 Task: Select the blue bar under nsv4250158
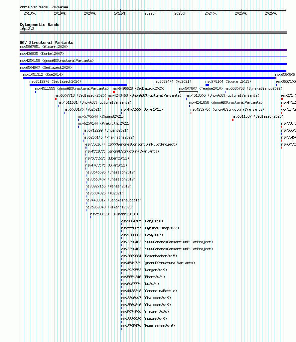pyautogui.click(x=153, y=64)
